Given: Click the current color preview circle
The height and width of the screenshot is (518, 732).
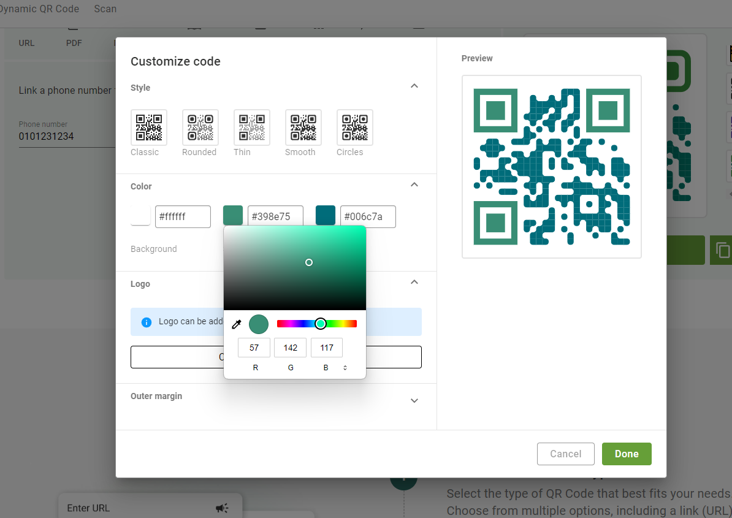Looking at the screenshot, I should coord(259,324).
